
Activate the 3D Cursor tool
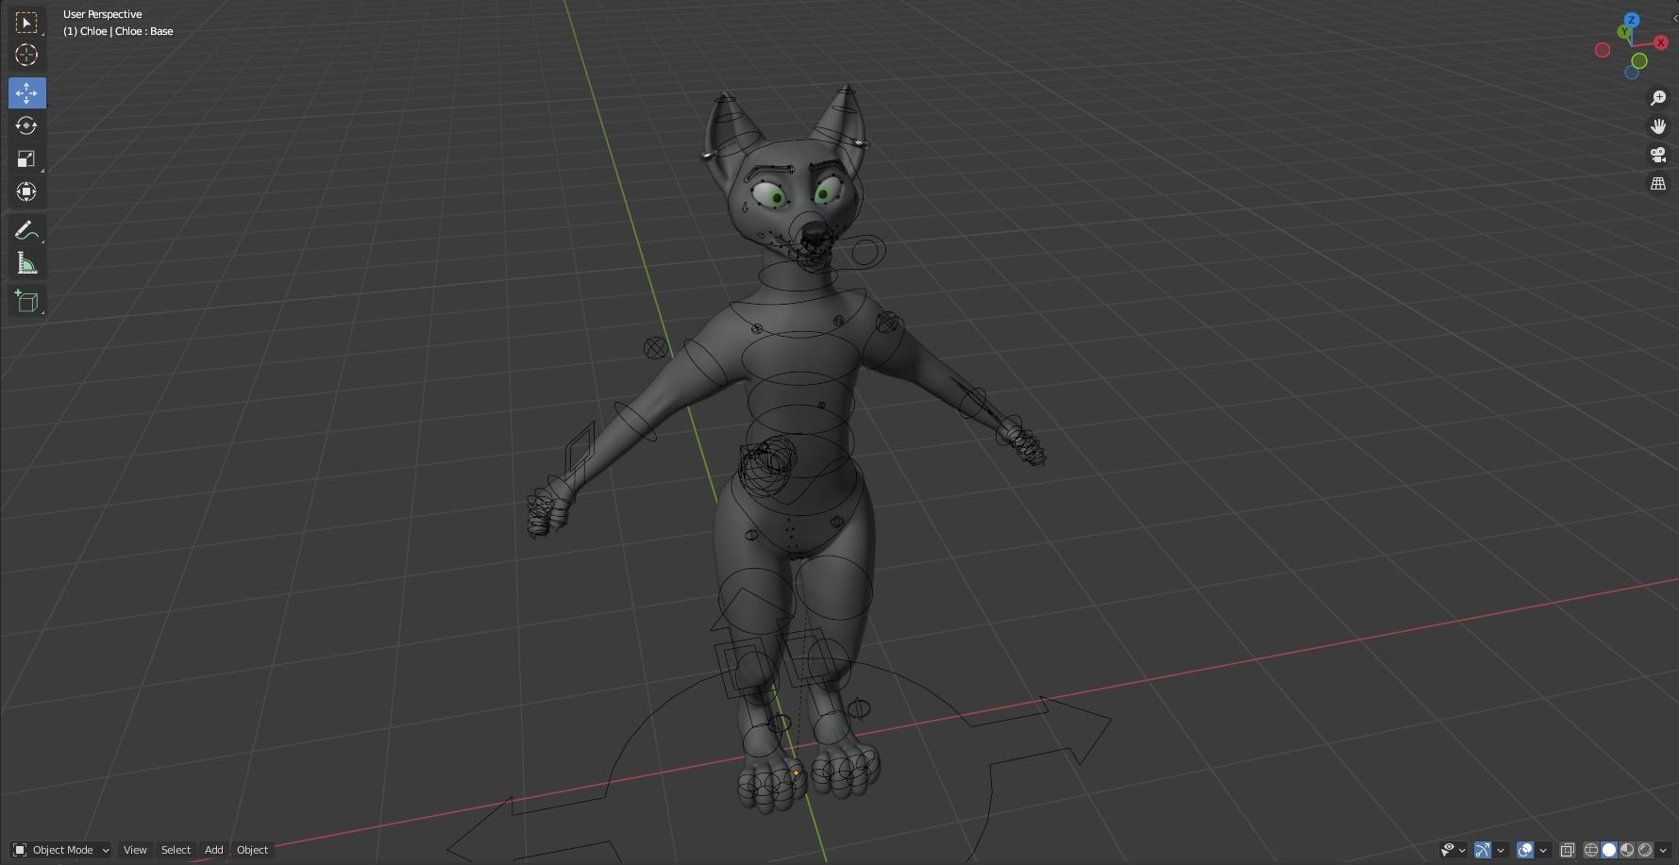point(26,55)
